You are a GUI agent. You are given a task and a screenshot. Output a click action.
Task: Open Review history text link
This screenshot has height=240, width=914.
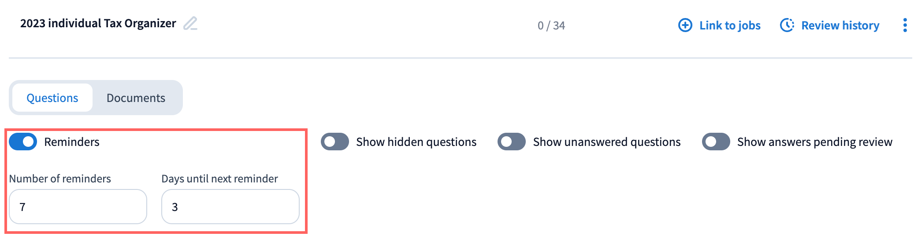[840, 25]
